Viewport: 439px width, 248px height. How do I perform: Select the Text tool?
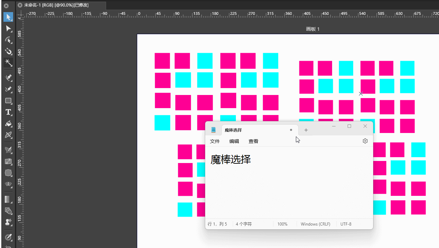pos(8,112)
